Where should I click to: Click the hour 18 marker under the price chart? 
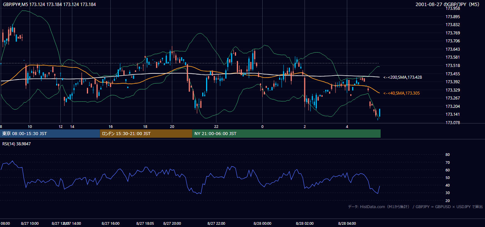145,126
